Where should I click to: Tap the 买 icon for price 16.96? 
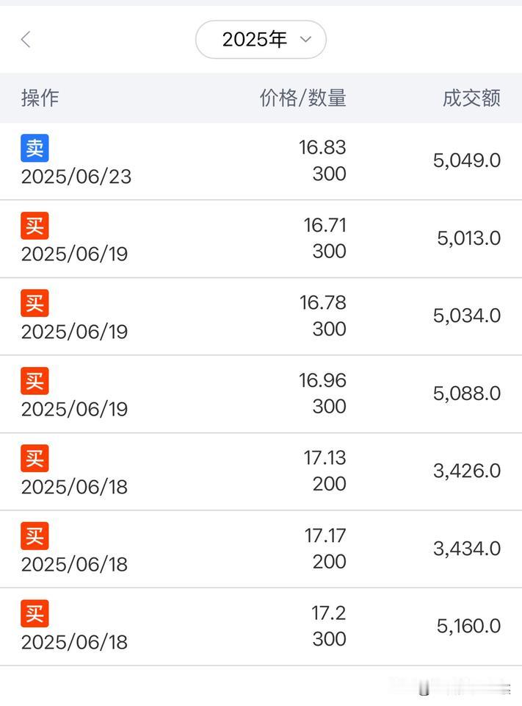pos(35,381)
